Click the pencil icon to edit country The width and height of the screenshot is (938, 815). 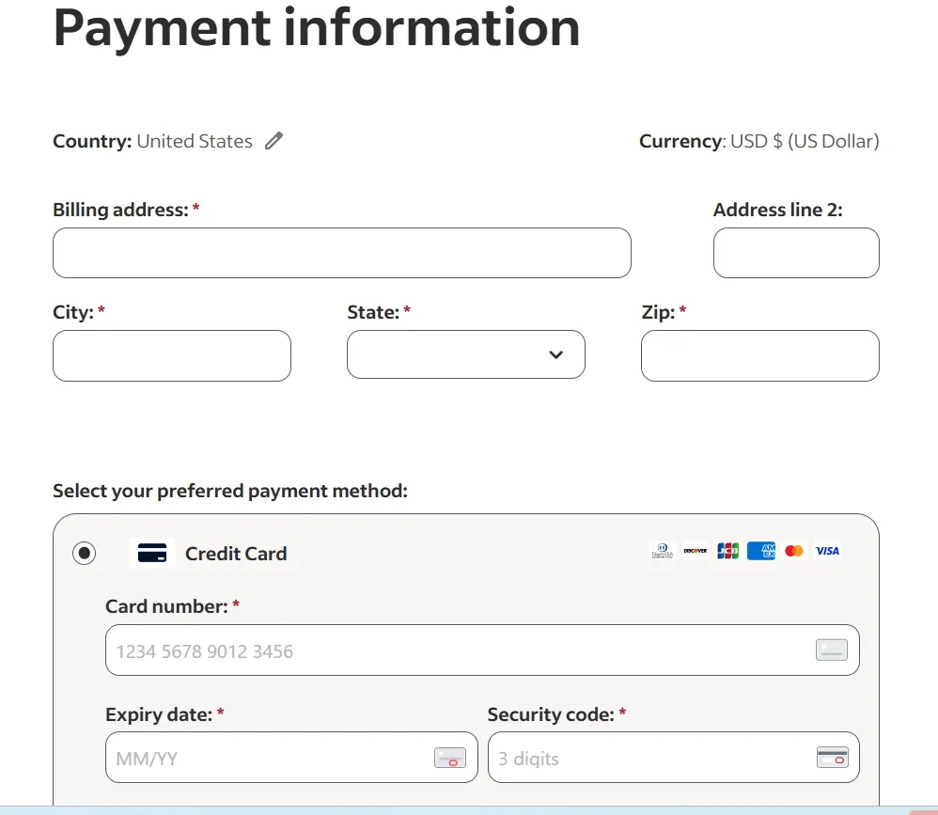[x=274, y=140]
